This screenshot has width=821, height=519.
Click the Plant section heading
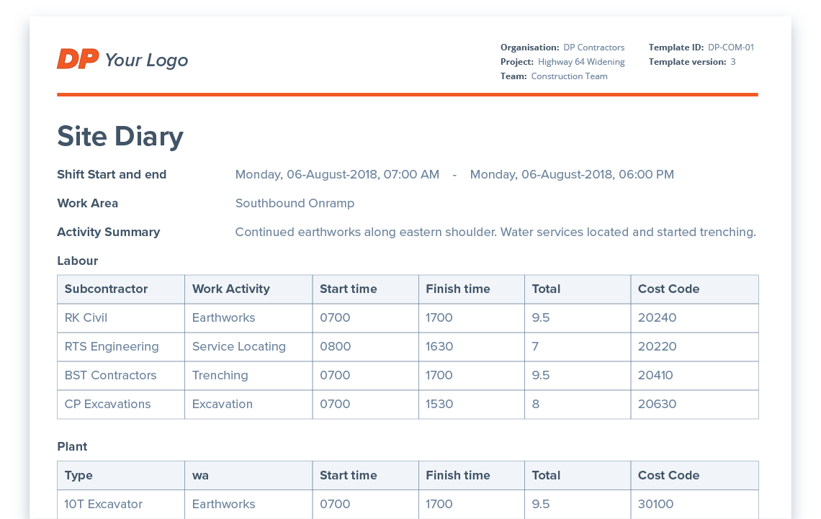(72, 447)
